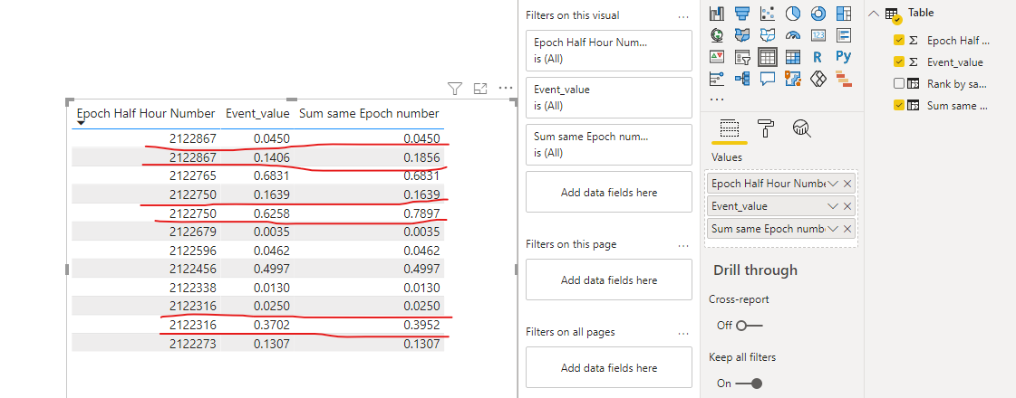Open Filters on all pages options menu
Viewport: 1016px width, 398px height.
pyautogui.click(x=683, y=333)
